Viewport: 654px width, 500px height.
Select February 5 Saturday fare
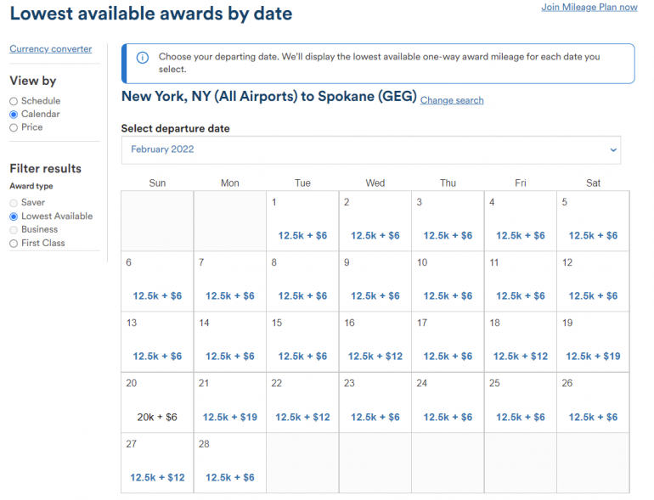coord(593,235)
